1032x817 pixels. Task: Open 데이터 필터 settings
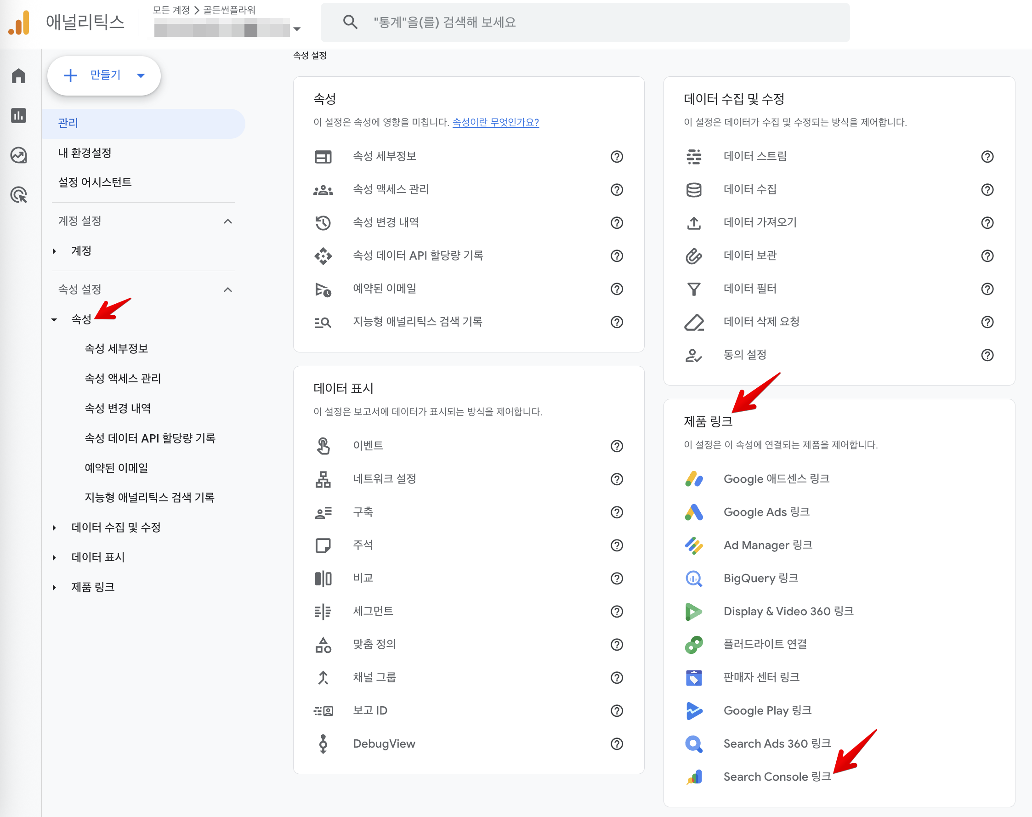(x=749, y=289)
